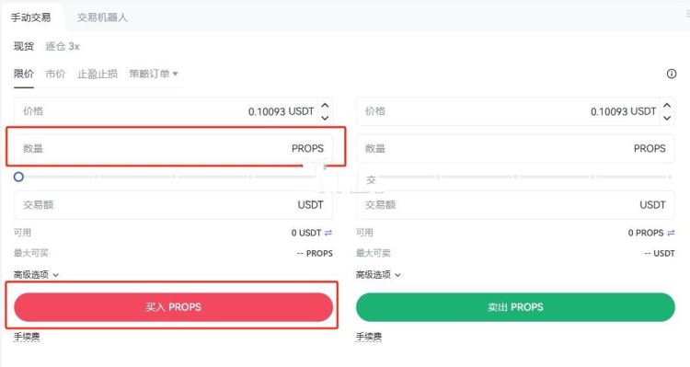Select the 止盈止损 order tab

pyautogui.click(x=98, y=74)
